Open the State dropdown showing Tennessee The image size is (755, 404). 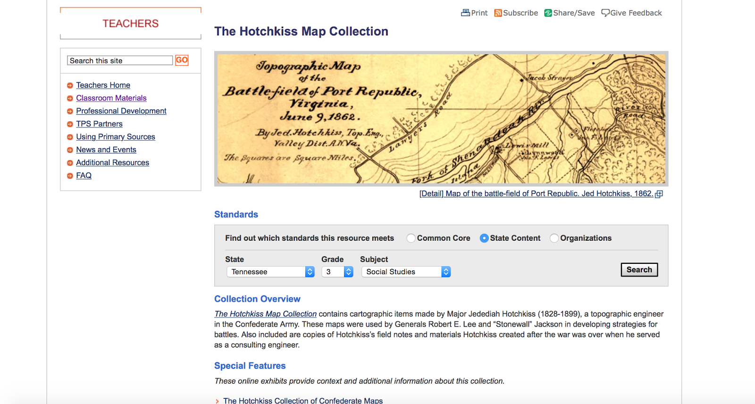[270, 272]
